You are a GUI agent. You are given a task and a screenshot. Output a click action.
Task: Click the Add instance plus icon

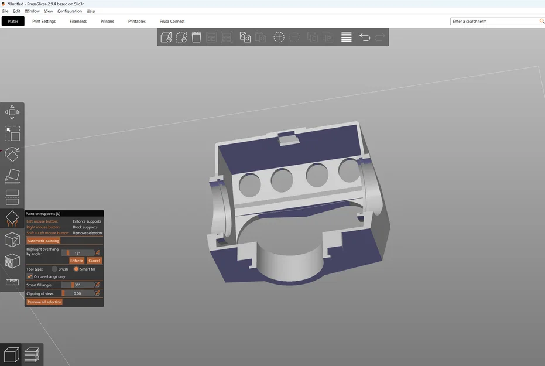coord(279,37)
